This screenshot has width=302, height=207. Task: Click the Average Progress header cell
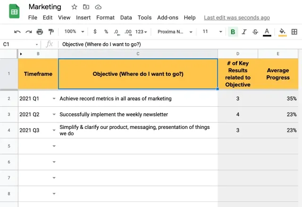278,74
